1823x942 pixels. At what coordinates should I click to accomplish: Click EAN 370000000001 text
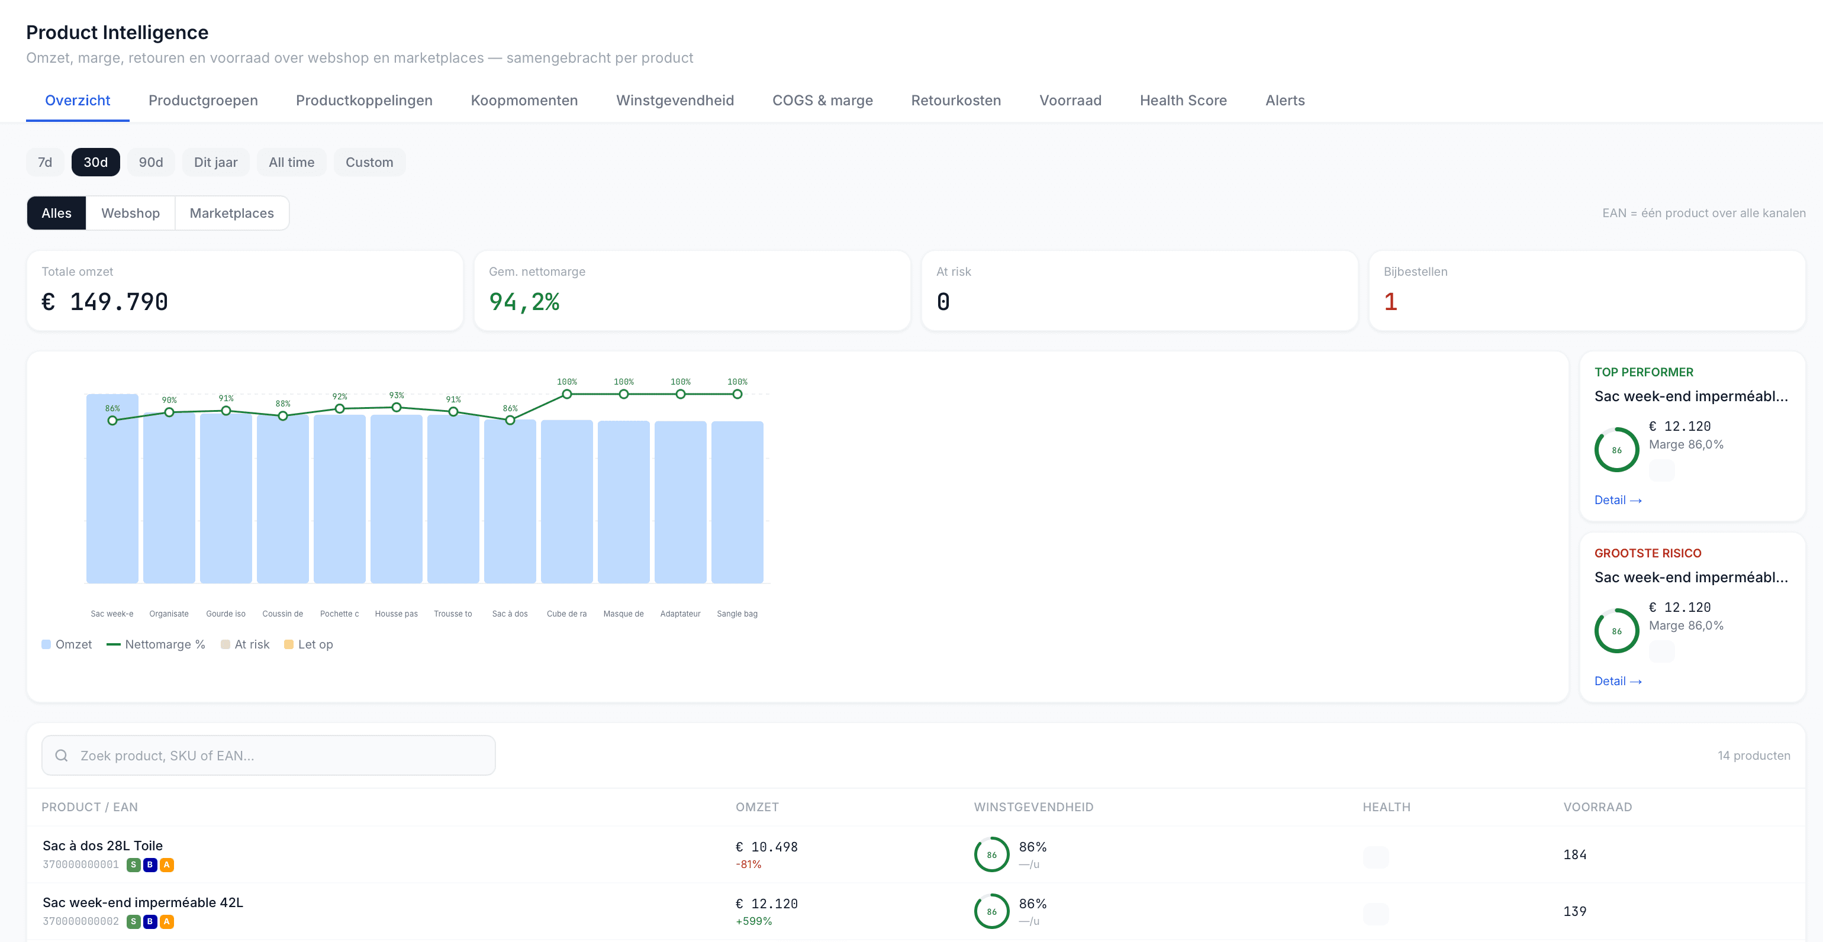pyautogui.click(x=80, y=864)
